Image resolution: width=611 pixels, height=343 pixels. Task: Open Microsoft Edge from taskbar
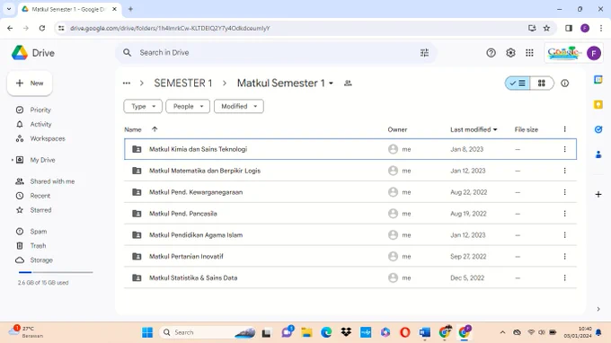pos(326,332)
